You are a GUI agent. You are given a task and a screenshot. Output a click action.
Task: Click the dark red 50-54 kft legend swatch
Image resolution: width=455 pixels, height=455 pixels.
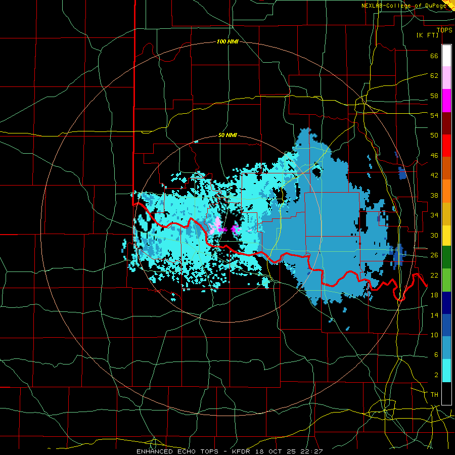pyautogui.click(x=446, y=123)
